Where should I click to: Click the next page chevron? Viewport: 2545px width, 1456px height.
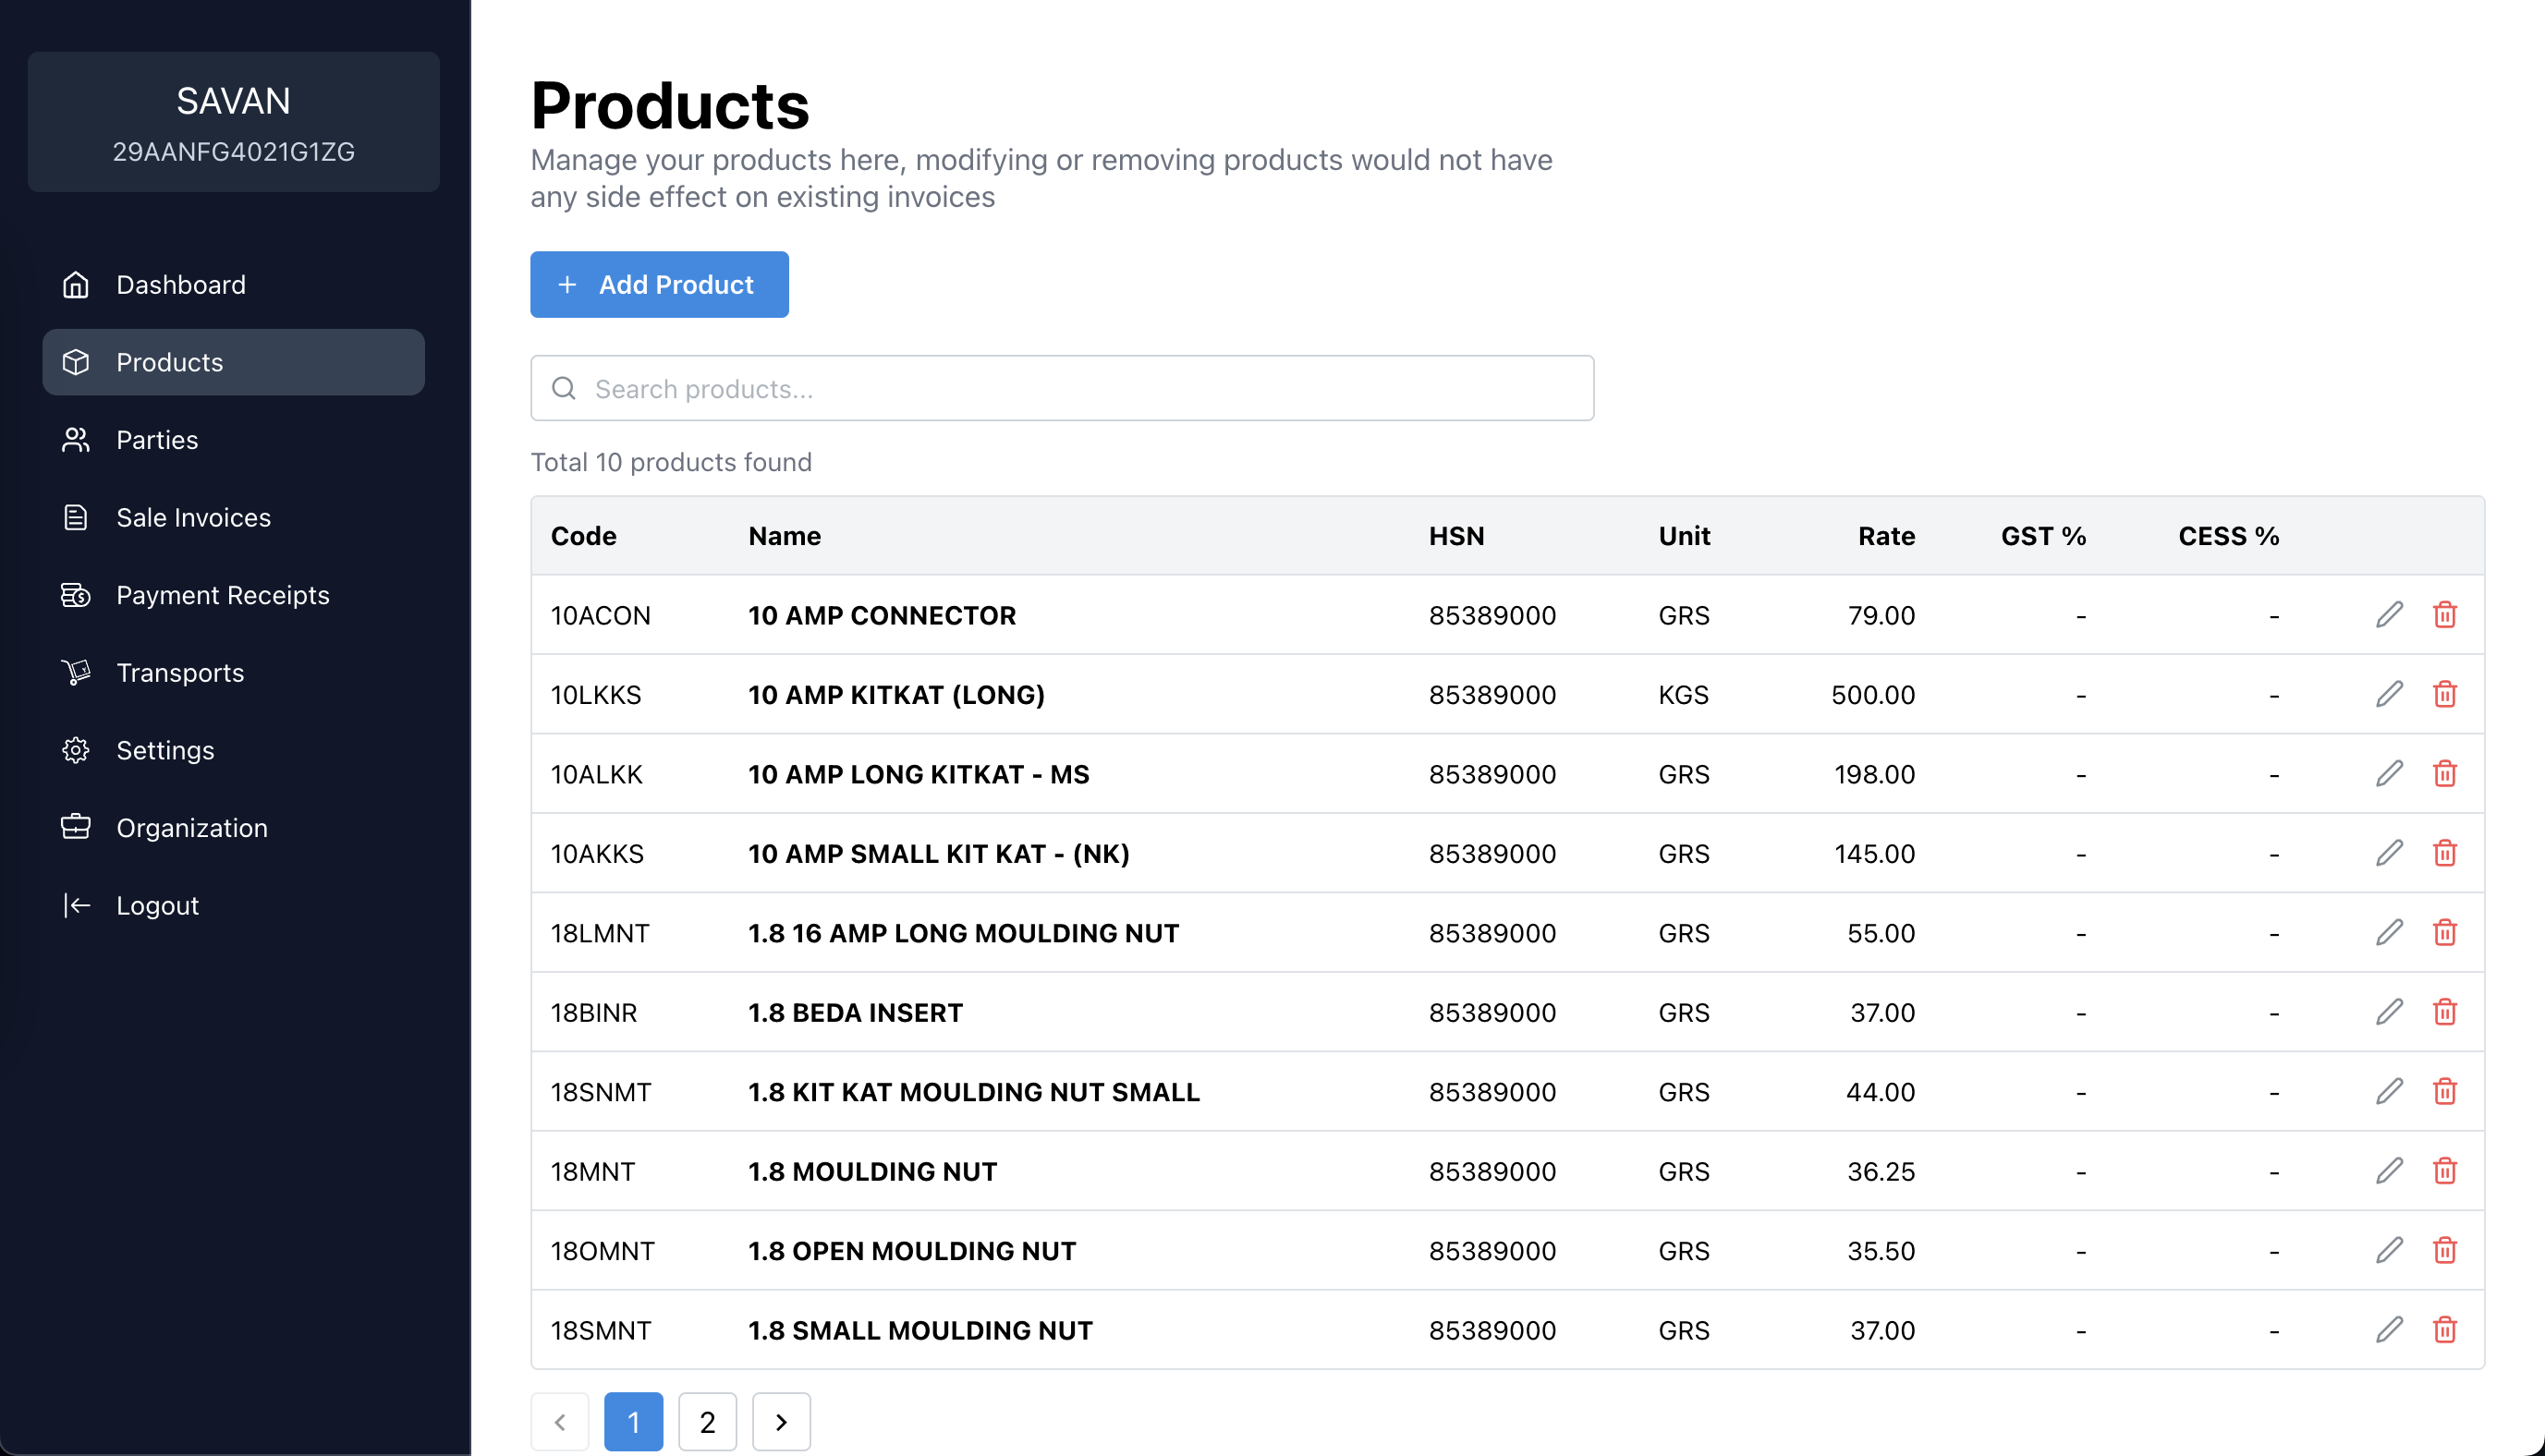coord(781,1421)
